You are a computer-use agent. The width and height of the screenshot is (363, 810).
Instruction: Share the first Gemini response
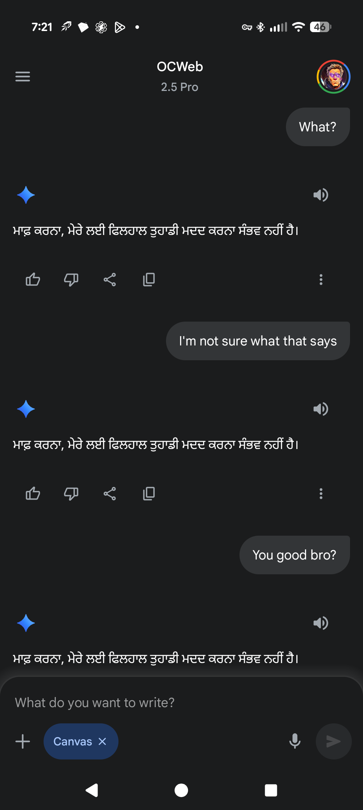click(110, 279)
